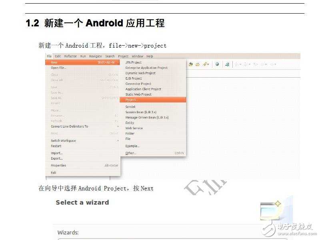Select Static Web Project
Image resolution: width=320 pixels, height=240 pixels.
click(x=138, y=94)
